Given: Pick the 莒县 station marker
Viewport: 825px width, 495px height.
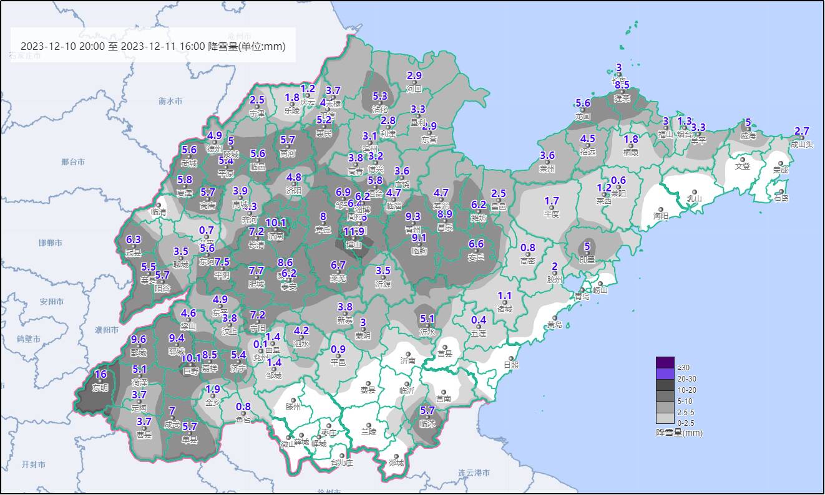Looking at the screenshot, I should click(x=445, y=347).
